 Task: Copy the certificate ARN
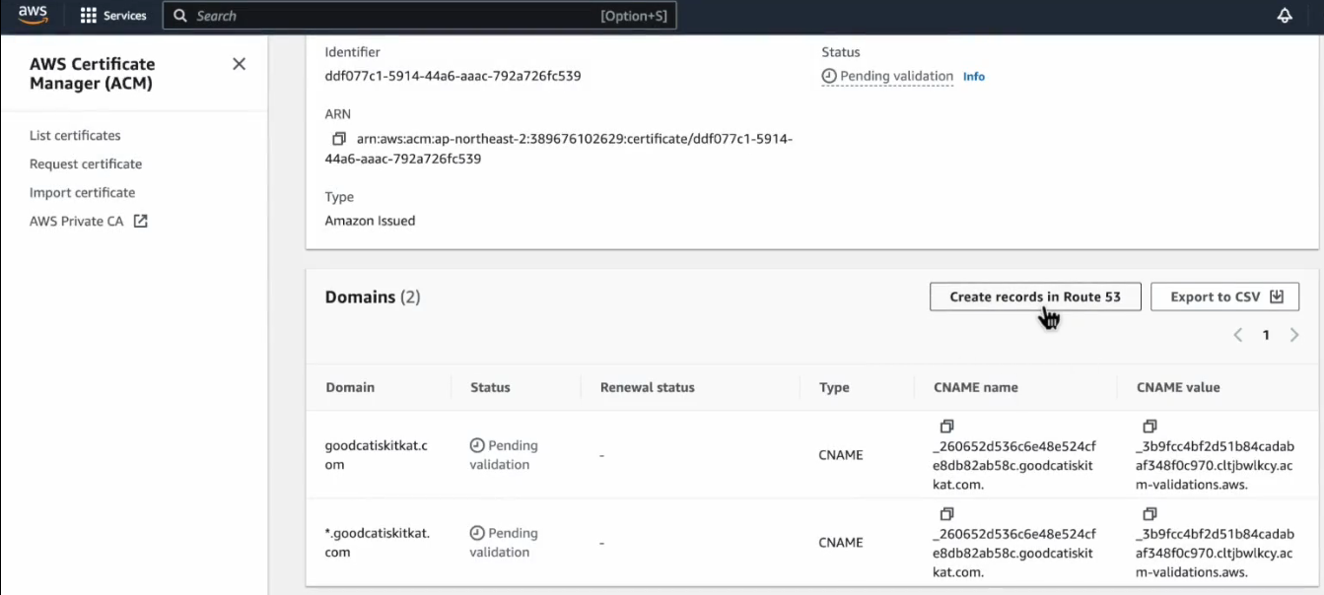tap(339, 139)
